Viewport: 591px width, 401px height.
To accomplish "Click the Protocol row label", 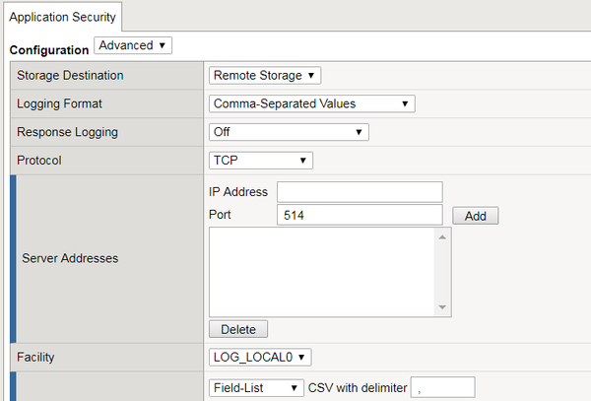I will (x=41, y=160).
